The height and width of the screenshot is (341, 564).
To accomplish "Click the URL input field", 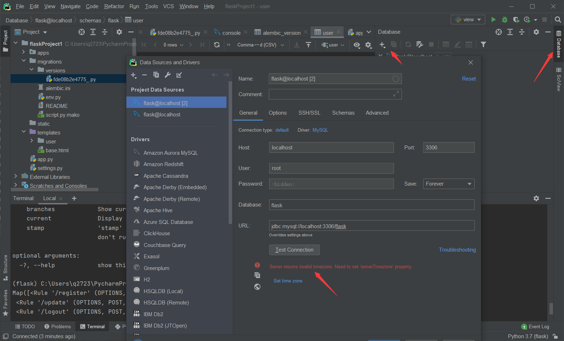I will 372,226.
